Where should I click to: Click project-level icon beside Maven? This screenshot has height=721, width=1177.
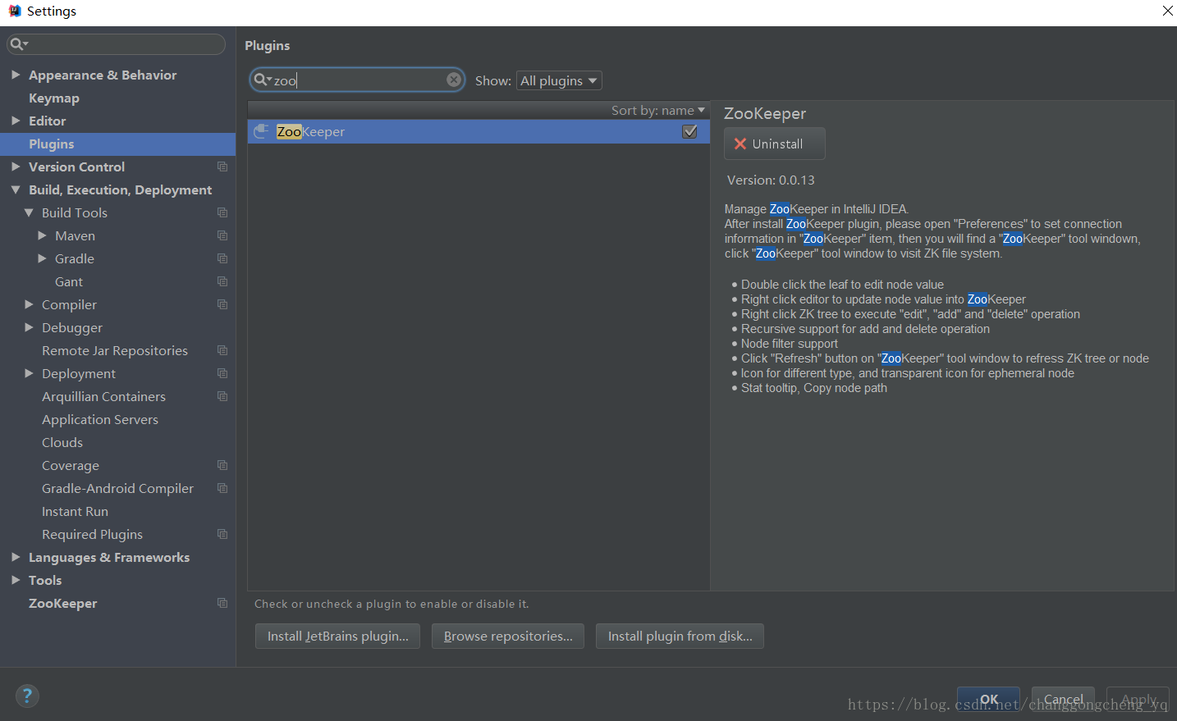[222, 235]
